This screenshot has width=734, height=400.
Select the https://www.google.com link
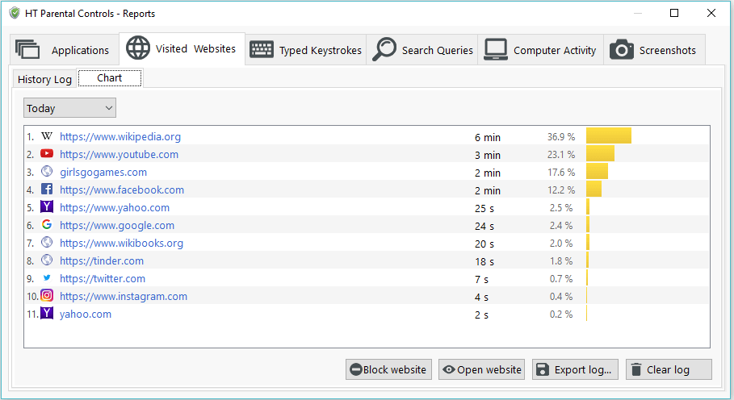click(117, 225)
